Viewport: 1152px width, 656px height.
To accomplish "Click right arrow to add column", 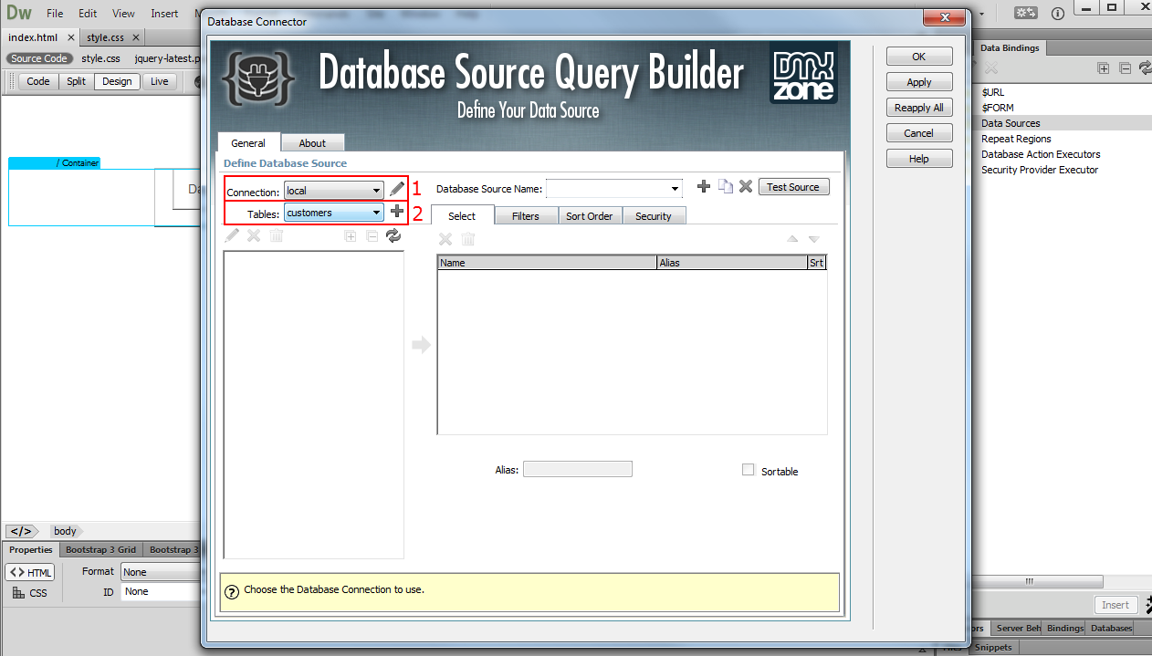I will coord(421,345).
